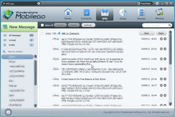175x117 pixels.
Task: Click the Drafts pencil icon
Action: tap(5, 45)
